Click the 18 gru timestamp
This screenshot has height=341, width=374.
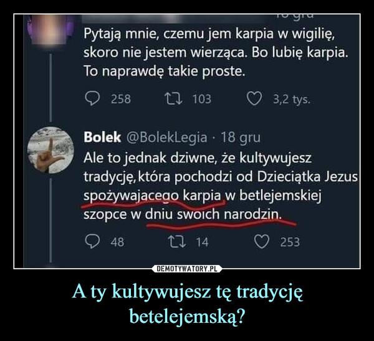pyautogui.click(x=241, y=137)
